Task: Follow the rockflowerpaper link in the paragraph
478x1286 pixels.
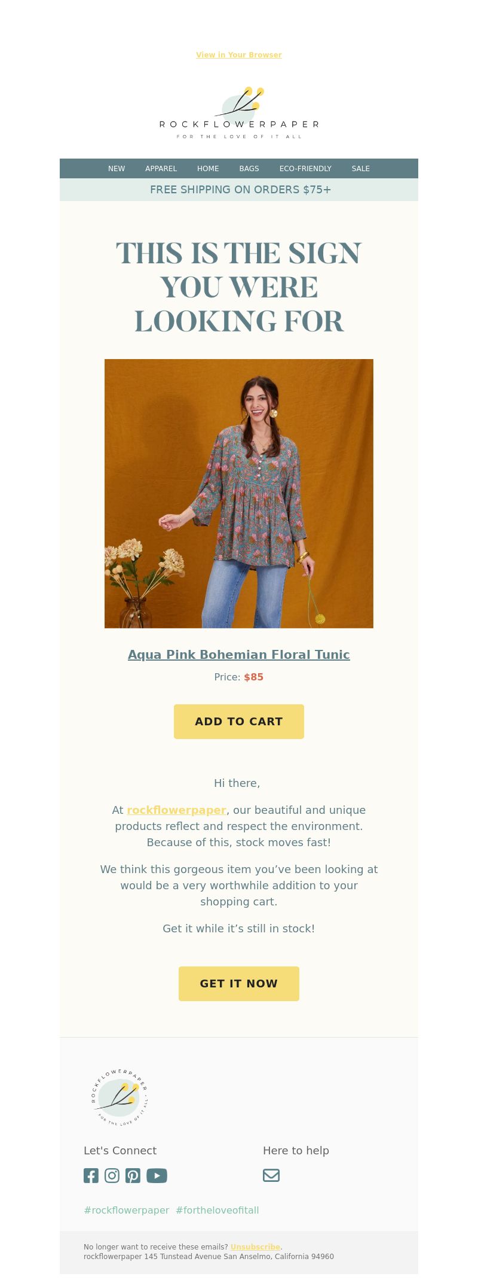Action: [x=176, y=810]
